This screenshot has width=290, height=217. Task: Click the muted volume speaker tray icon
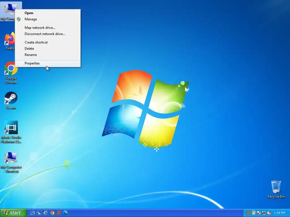(269, 213)
